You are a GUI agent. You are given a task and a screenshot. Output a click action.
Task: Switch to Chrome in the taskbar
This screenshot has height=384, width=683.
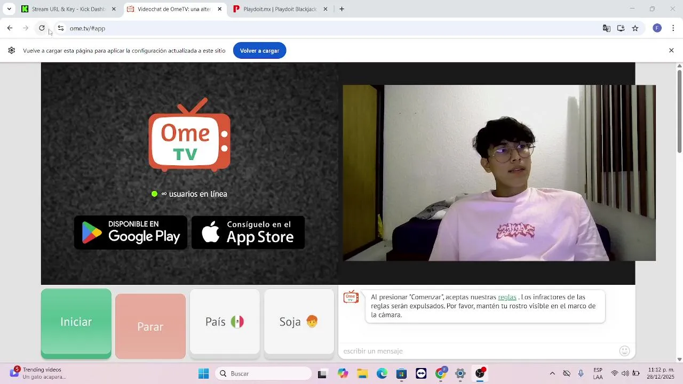tap(441, 374)
